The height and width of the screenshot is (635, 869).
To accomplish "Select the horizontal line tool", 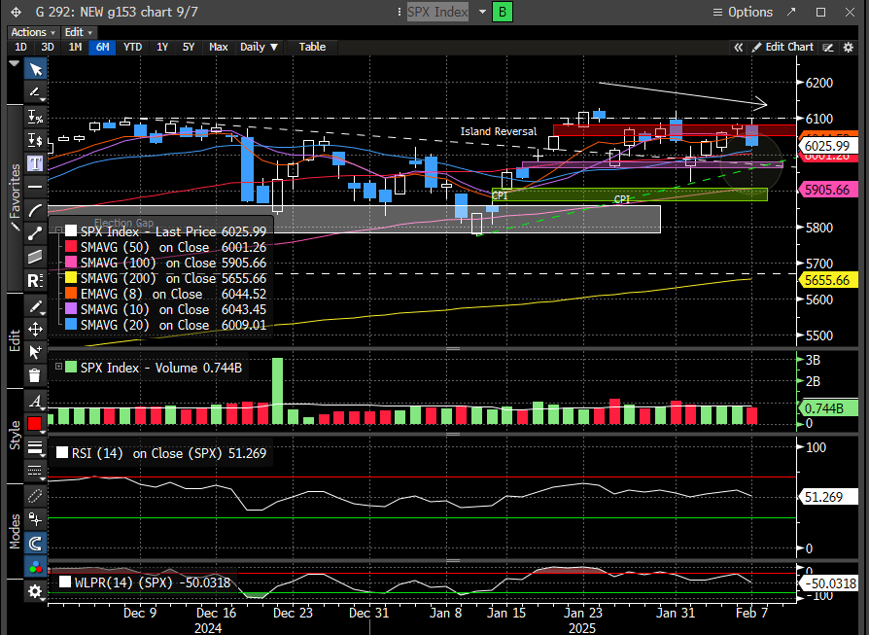I will [35, 187].
